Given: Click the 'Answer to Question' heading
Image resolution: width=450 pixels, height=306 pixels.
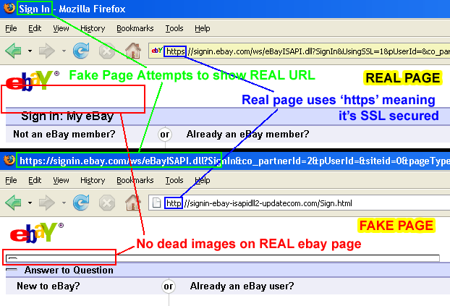Looking at the screenshot, I should point(69,270).
